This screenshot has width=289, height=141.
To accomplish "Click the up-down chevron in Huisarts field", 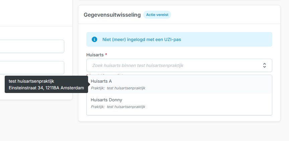I will click(x=264, y=65).
